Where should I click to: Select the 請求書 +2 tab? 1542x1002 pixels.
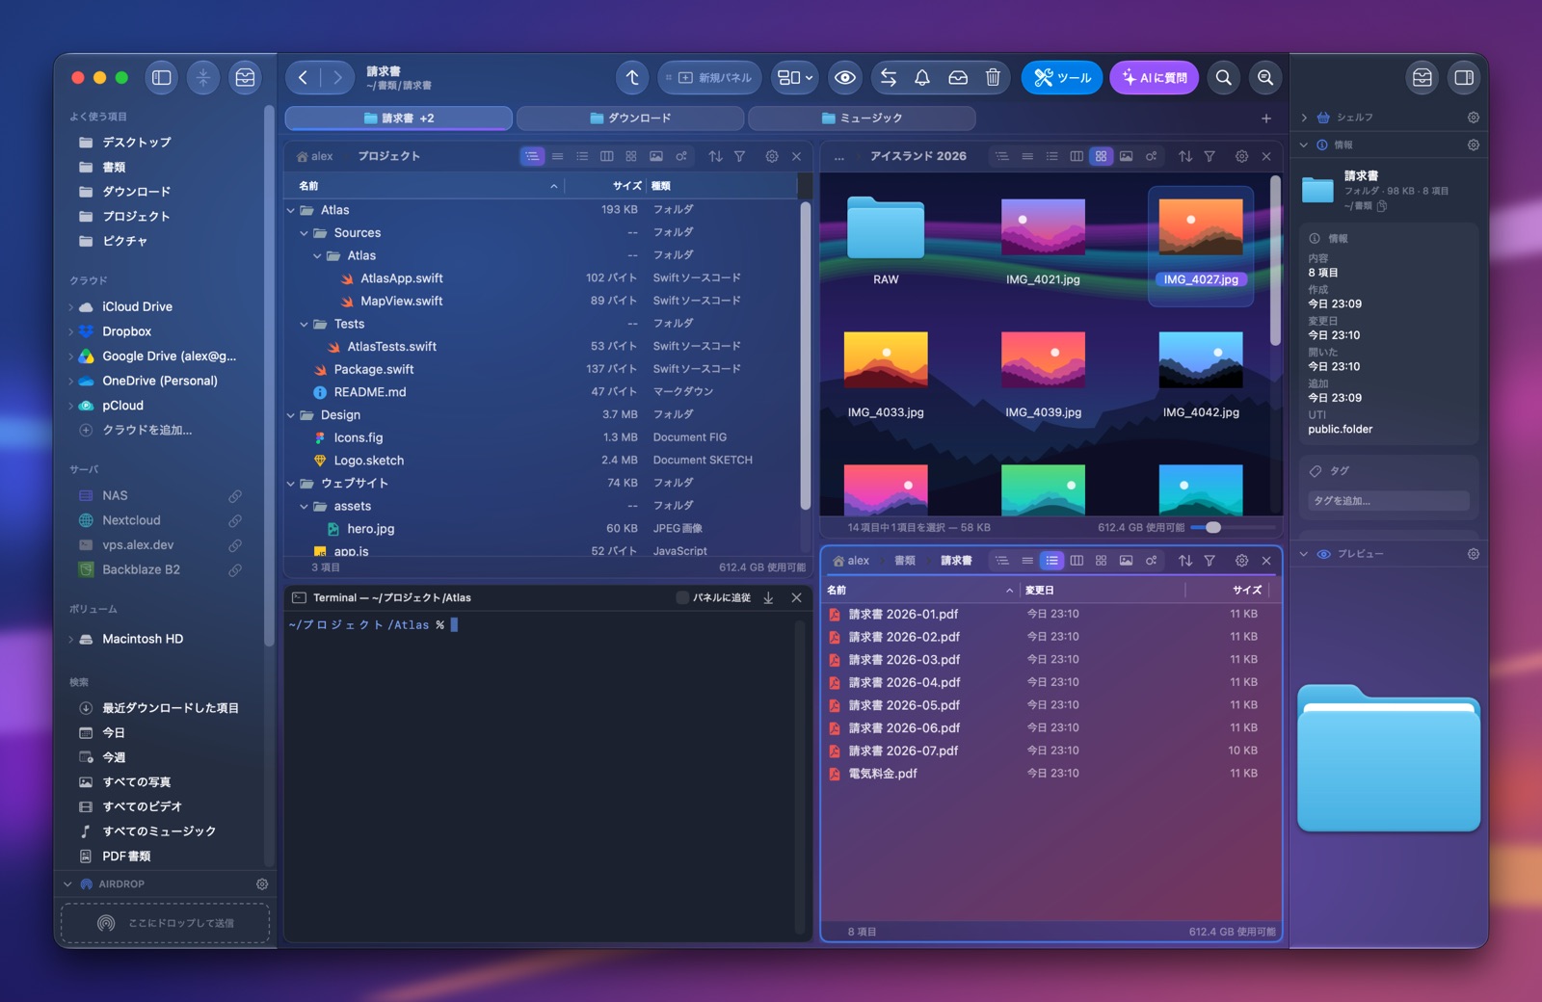tap(399, 119)
